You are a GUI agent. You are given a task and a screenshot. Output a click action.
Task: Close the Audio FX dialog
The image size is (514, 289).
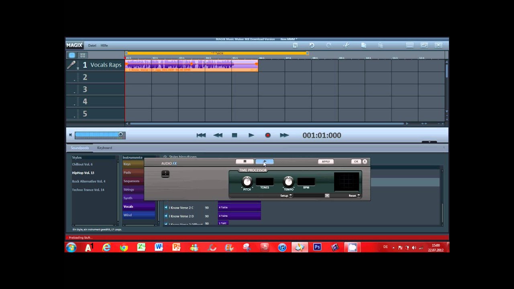(365, 161)
